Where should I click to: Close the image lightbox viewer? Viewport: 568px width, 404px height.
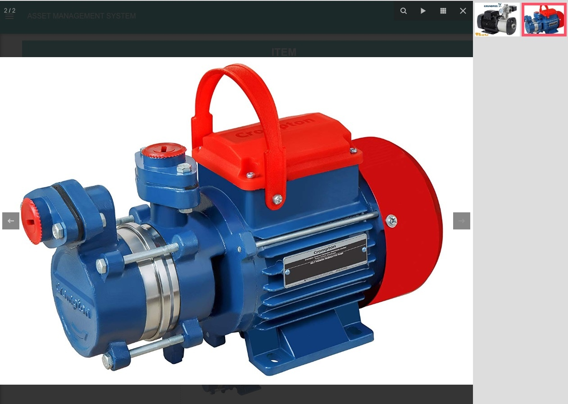tap(463, 11)
